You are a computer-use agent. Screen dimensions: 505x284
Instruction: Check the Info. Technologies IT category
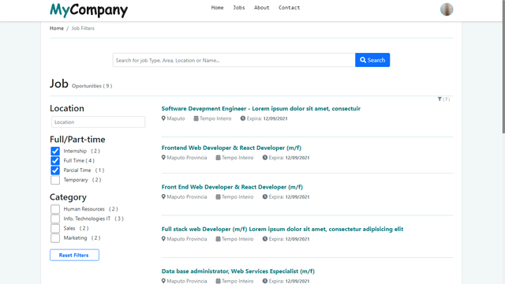55,219
